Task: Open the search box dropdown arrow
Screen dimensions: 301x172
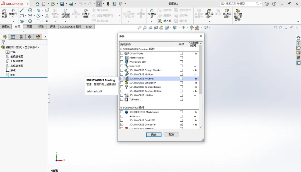Action: pyautogui.click(x=261, y=4)
